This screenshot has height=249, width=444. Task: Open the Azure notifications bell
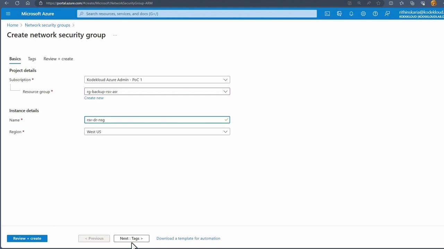pos(351,14)
